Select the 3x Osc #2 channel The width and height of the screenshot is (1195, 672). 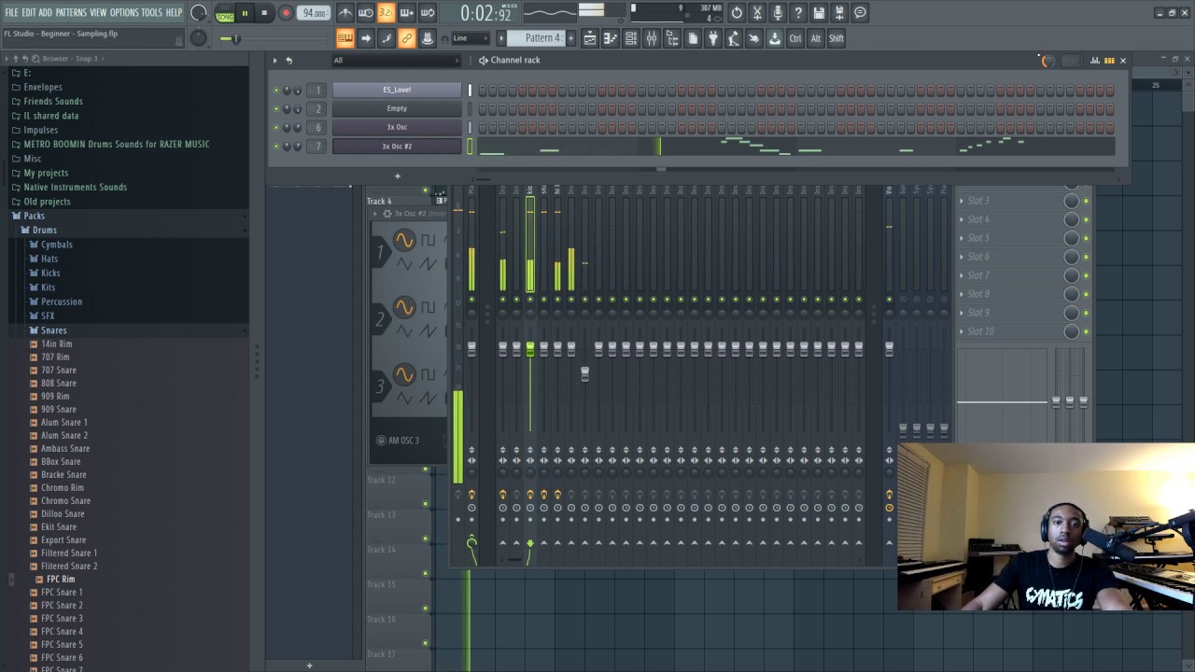397,146
